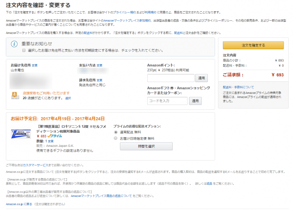This screenshot has width=293, height=211.
Task: Open 配送料・手数料について link
Action: coord(238,87)
